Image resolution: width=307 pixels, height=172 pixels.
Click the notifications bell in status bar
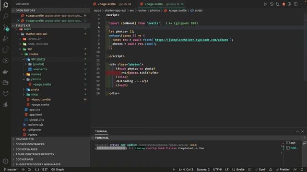click(302, 170)
